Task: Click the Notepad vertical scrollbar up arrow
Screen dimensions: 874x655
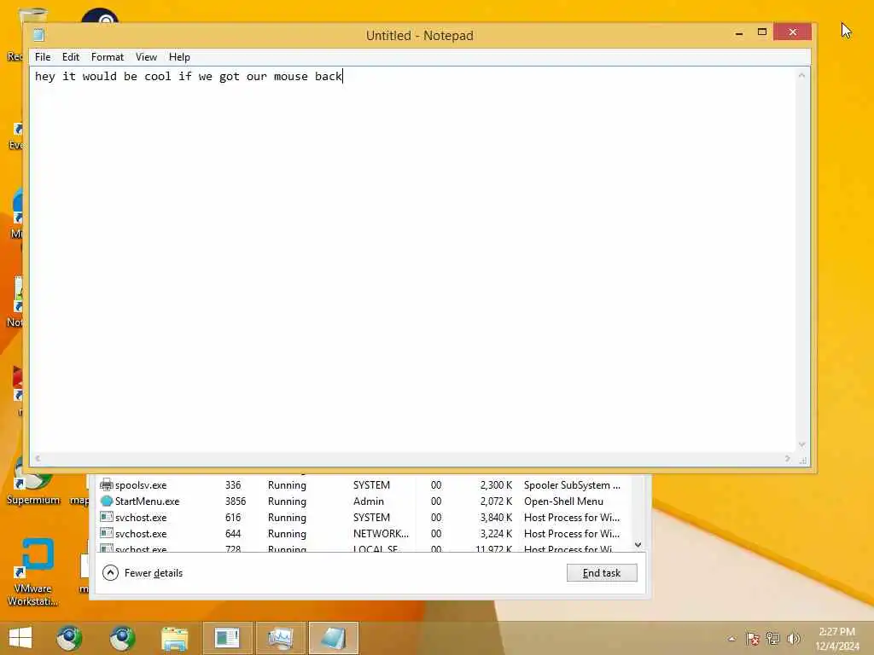Action: pyautogui.click(x=801, y=75)
